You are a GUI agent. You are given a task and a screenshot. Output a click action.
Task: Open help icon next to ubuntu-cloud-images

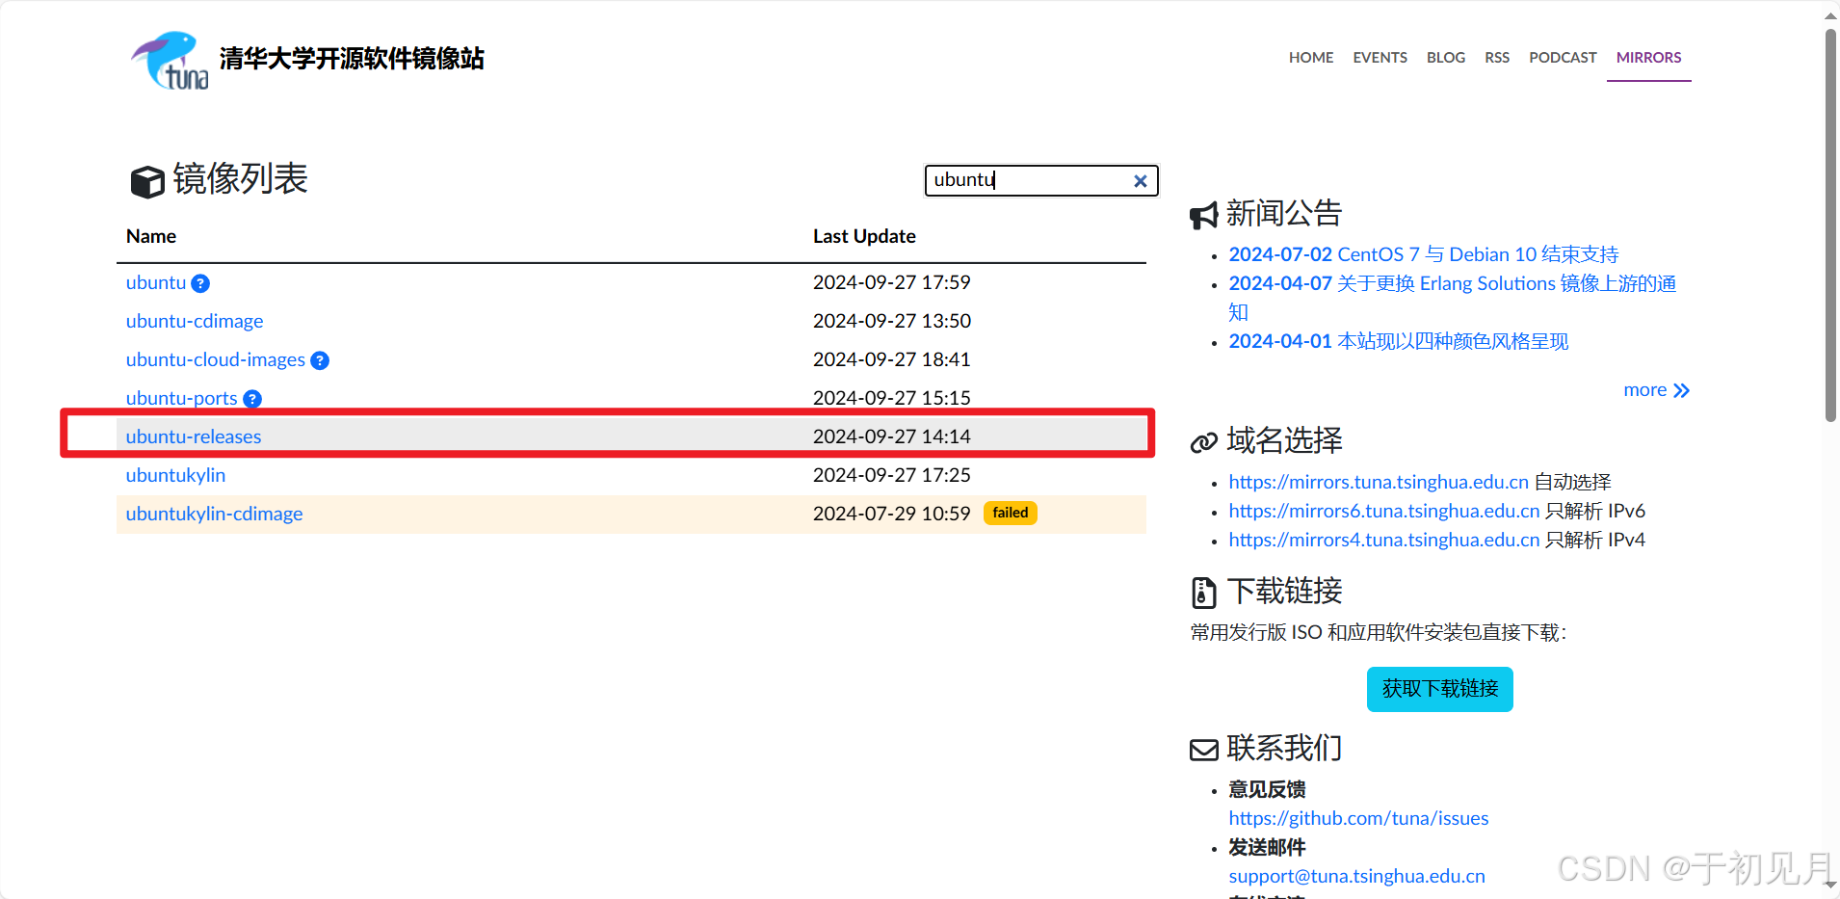click(x=320, y=360)
